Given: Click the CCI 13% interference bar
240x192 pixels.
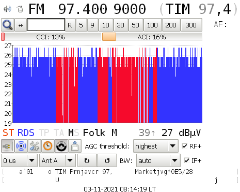Looking at the screenshot, I should pyautogui.click(x=51, y=37).
